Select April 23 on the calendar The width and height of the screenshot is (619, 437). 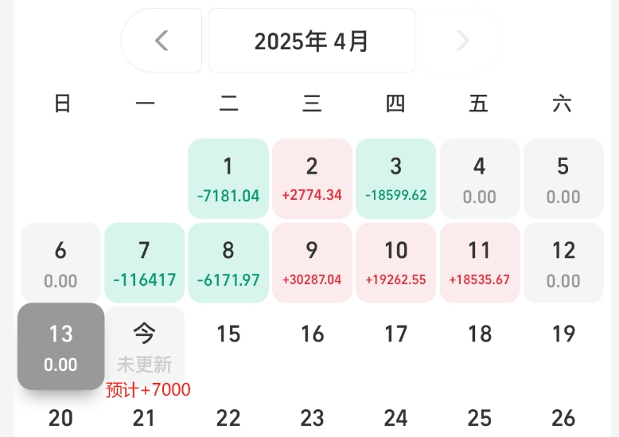pyautogui.click(x=312, y=418)
